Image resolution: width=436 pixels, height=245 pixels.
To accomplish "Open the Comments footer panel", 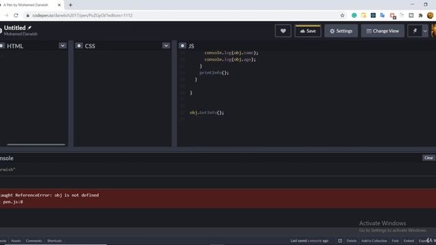I will (x=33, y=241).
